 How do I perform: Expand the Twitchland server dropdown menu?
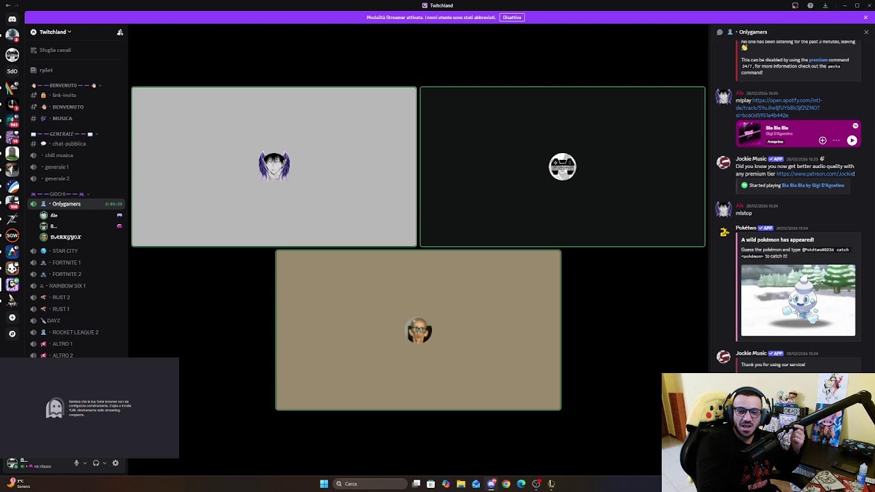coord(55,32)
